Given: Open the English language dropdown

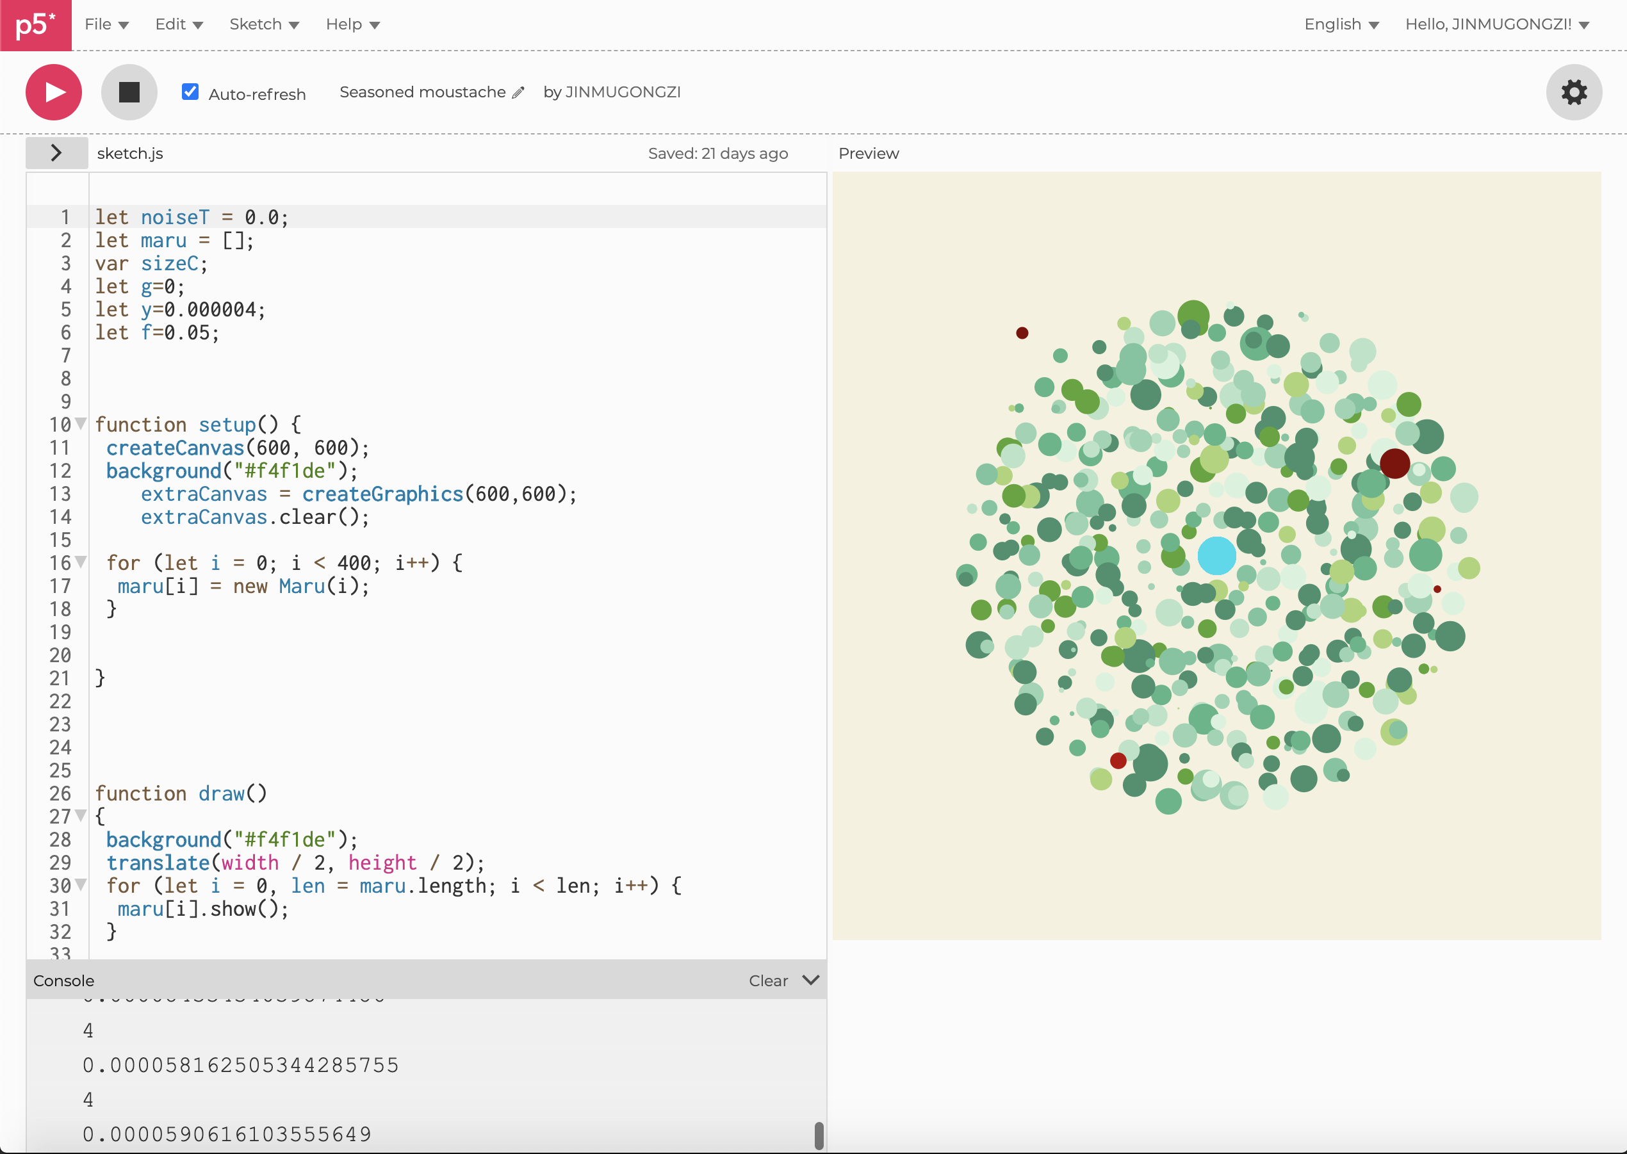Looking at the screenshot, I should click(1341, 25).
